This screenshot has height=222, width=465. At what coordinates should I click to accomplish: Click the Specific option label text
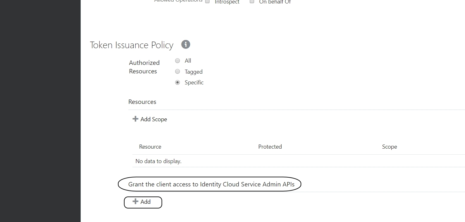click(x=194, y=83)
